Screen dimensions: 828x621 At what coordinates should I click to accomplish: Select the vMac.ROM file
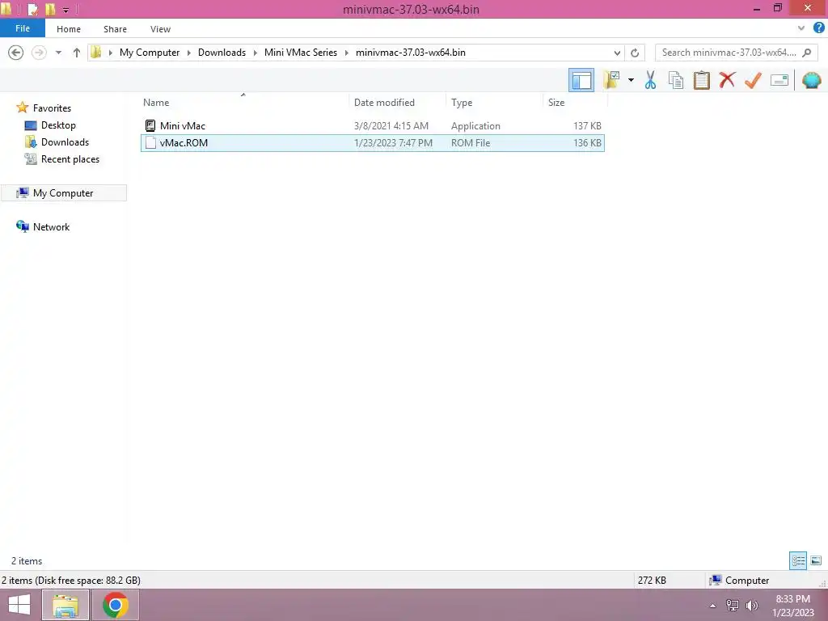pos(372,142)
